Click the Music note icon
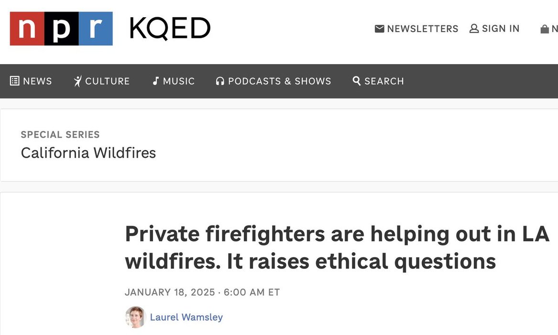Screen dimensions: 558x335 (155, 81)
